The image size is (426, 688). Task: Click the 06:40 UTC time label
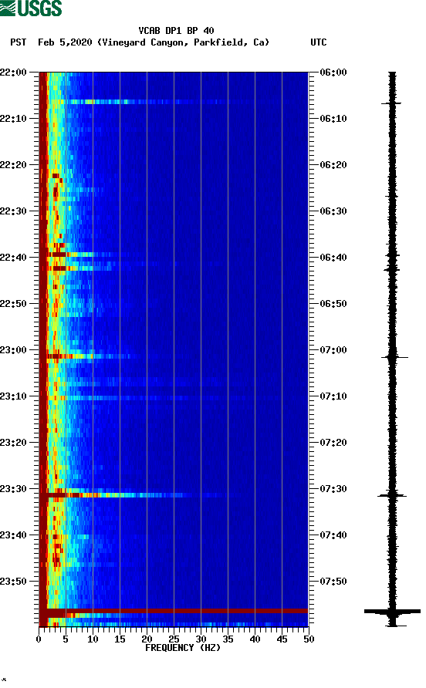click(x=333, y=258)
